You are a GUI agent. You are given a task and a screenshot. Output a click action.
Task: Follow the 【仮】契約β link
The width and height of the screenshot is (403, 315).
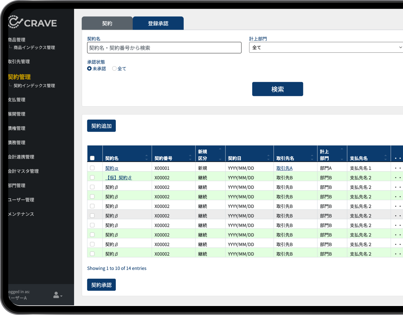pos(118,178)
